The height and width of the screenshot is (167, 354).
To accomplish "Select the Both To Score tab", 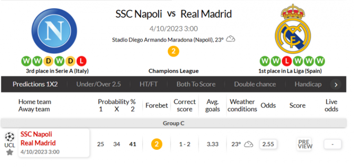I will coord(196,84).
